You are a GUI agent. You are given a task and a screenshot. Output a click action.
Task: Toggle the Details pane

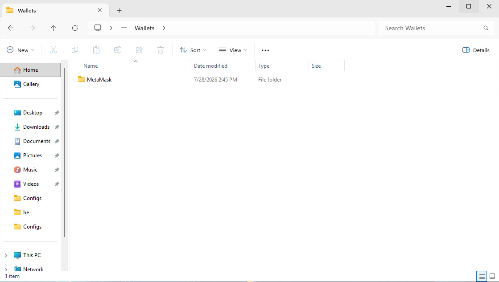[476, 50]
